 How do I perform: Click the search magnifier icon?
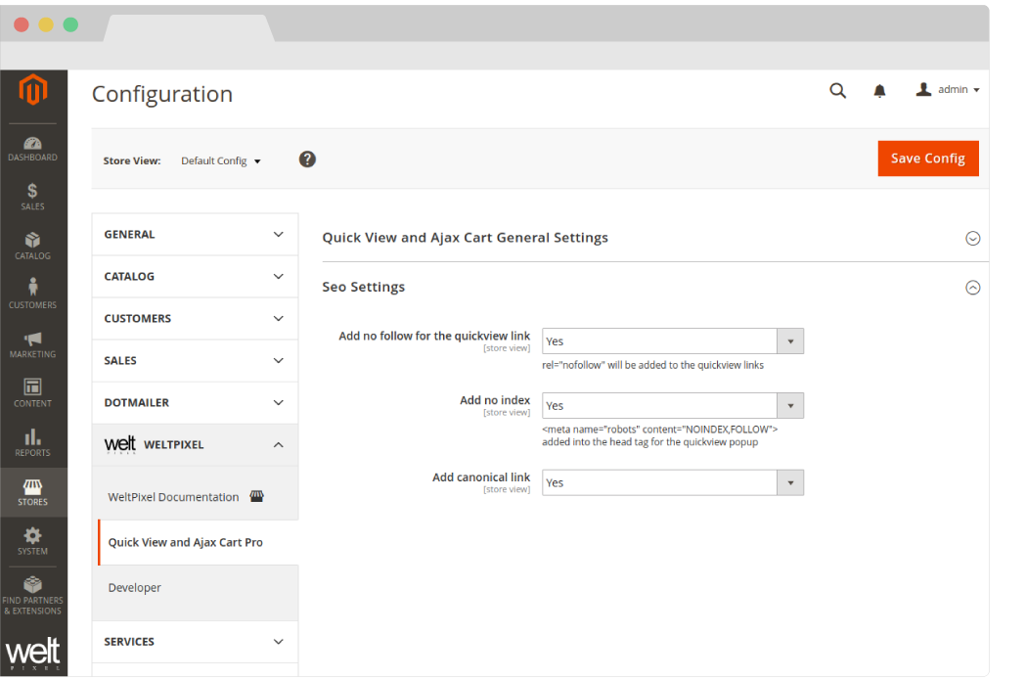click(x=837, y=90)
